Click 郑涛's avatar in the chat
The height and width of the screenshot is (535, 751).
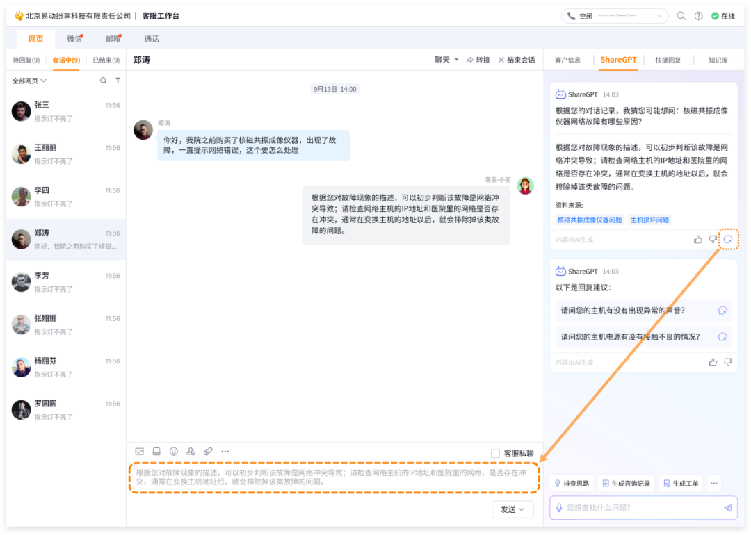[x=143, y=130]
